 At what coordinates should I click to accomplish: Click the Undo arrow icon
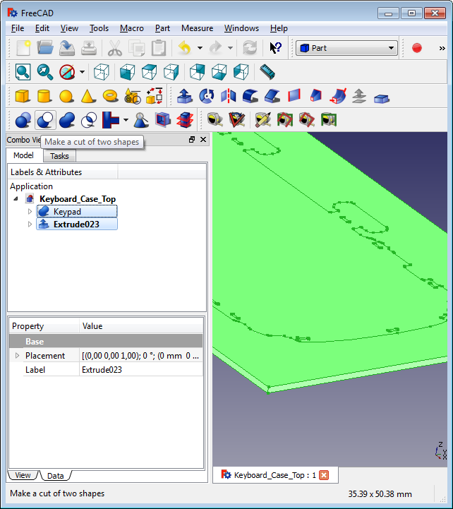click(185, 48)
